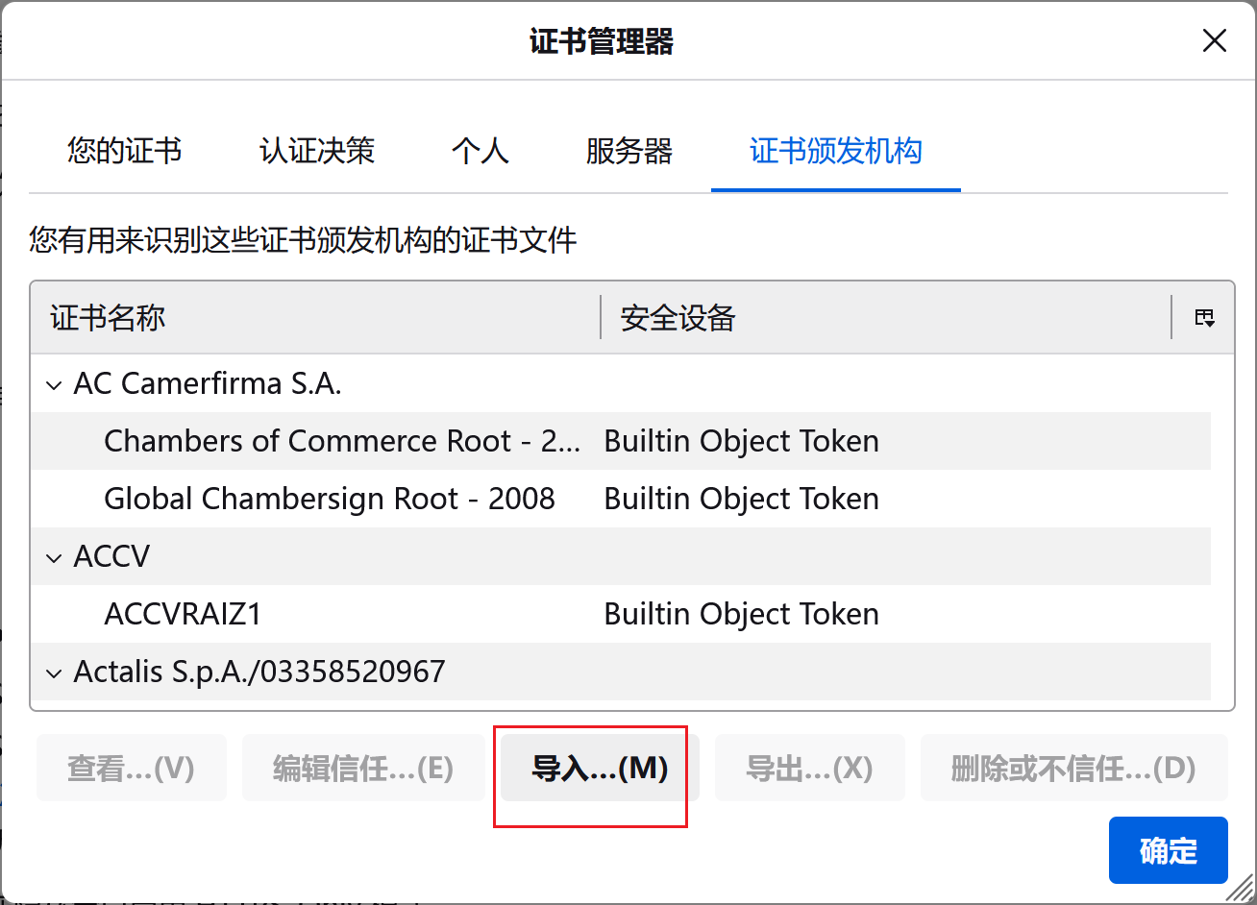1257x905 pixels.
Task: Select the Chambers of Commerce Root certificate
Action: [x=341, y=441]
